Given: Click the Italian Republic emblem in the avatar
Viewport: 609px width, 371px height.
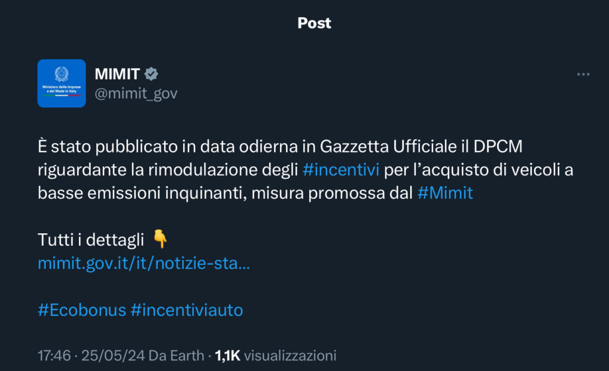Looking at the screenshot, I should pos(61,74).
